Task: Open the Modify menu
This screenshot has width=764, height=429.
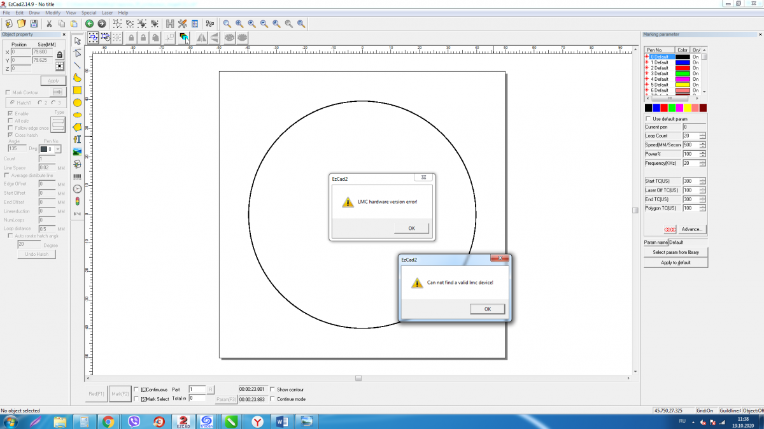Action: click(x=53, y=13)
